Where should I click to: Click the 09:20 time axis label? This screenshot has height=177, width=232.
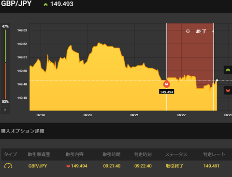click(87, 115)
